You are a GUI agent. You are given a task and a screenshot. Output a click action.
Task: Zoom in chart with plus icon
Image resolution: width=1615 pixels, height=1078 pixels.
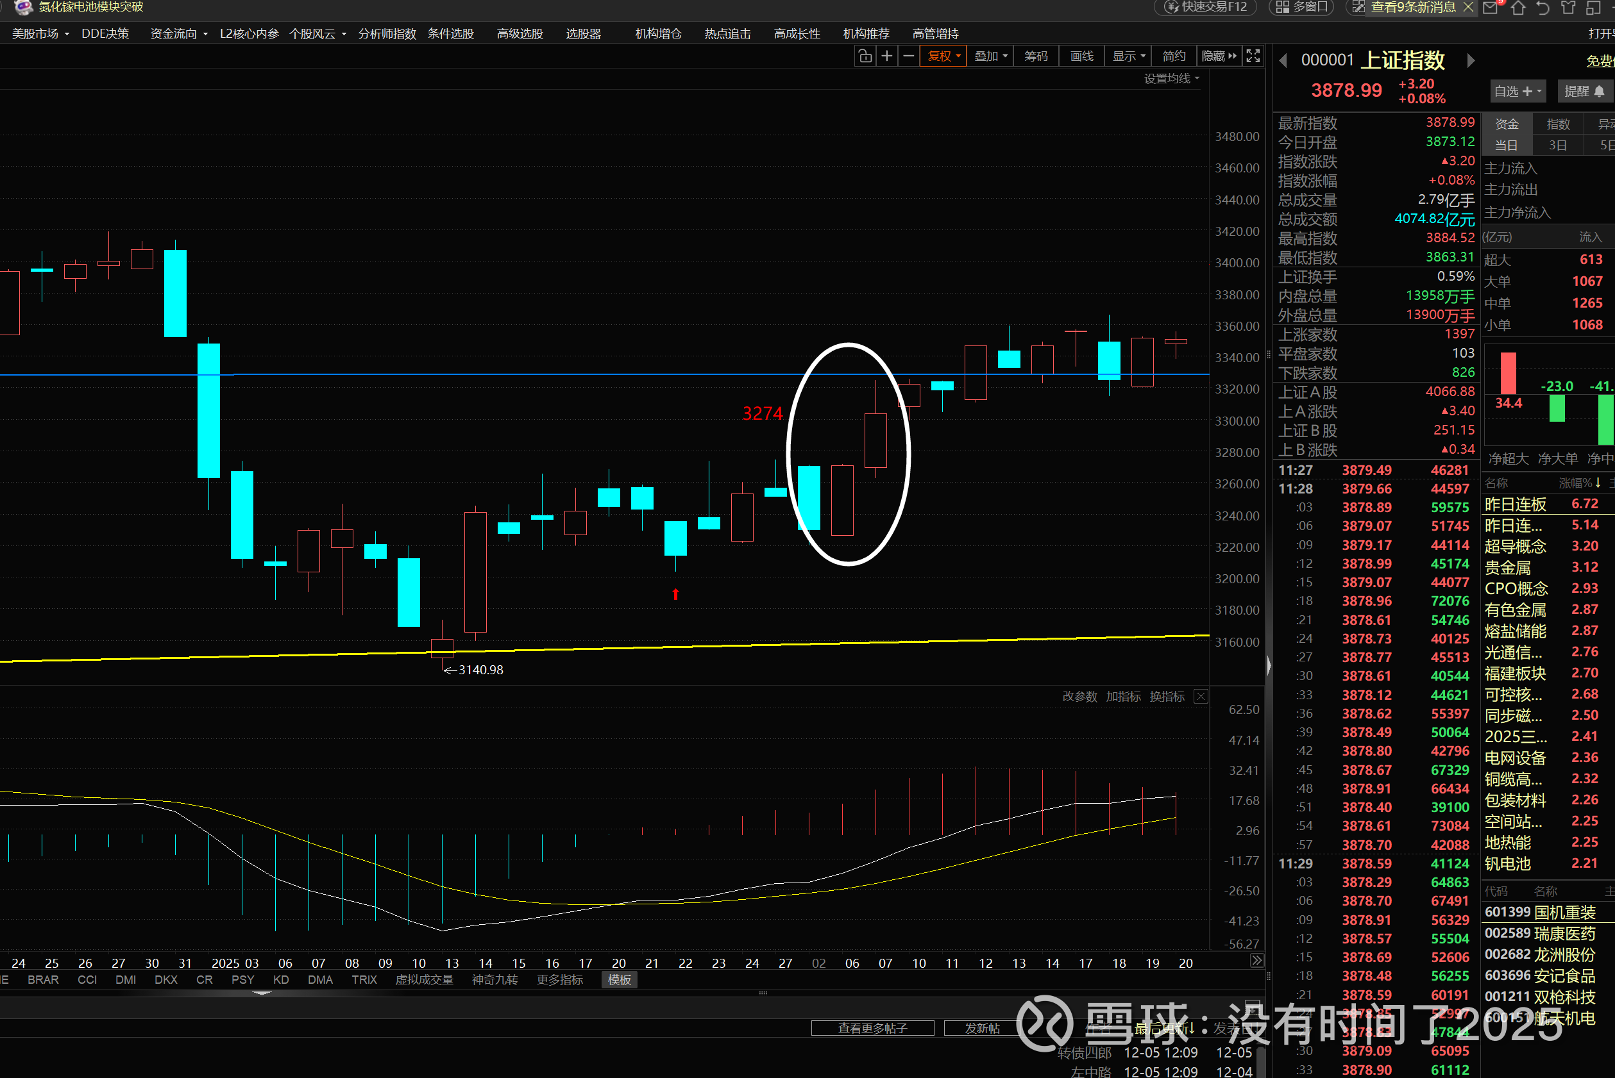click(x=886, y=56)
